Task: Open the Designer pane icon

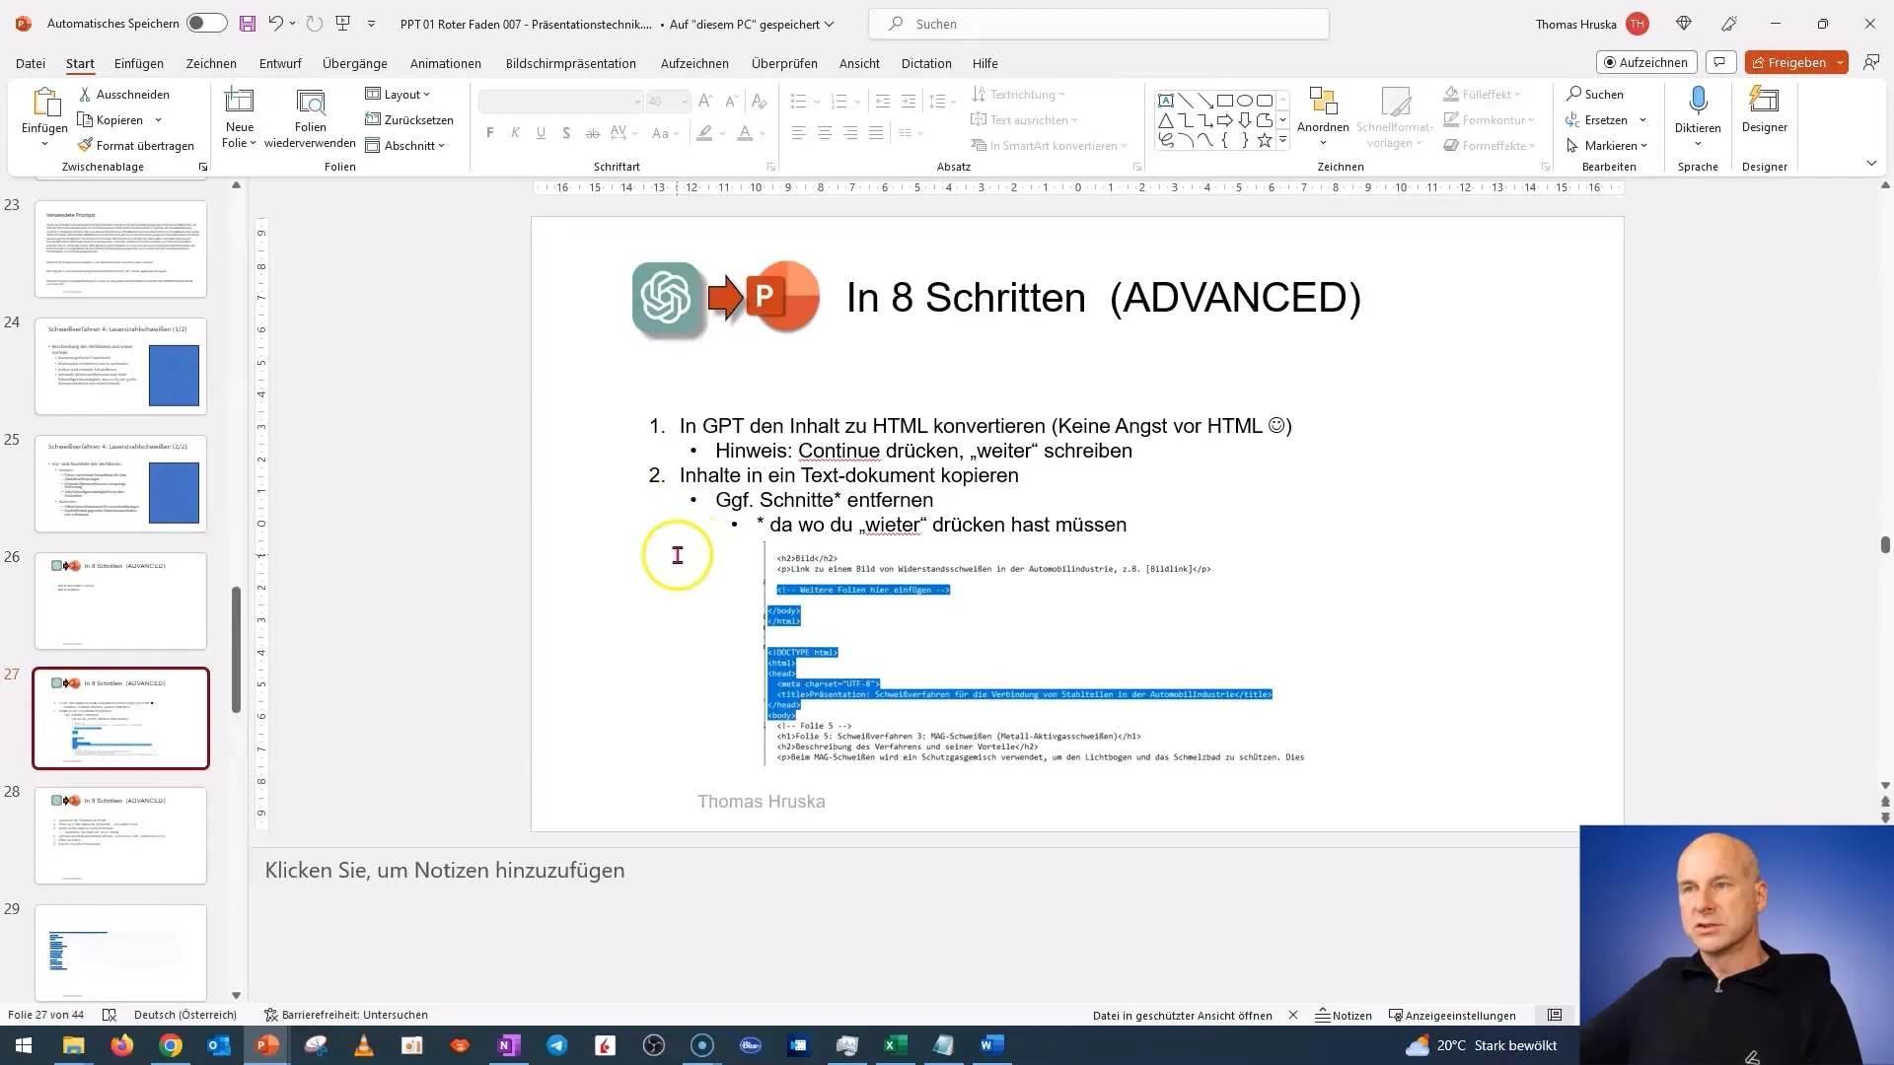Action: [x=1764, y=102]
